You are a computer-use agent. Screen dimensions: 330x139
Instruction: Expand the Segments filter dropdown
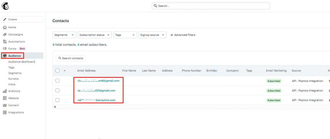pyautogui.click(x=64, y=35)
